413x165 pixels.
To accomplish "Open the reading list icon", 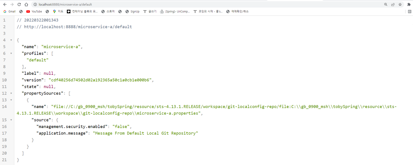I will coord(410,12).
